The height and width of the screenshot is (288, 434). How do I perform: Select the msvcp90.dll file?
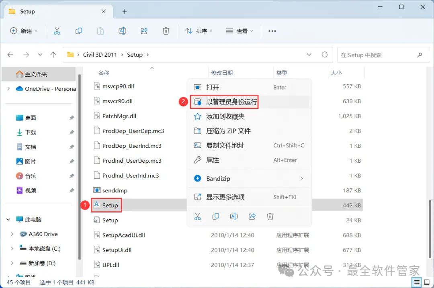coord(118,86)
